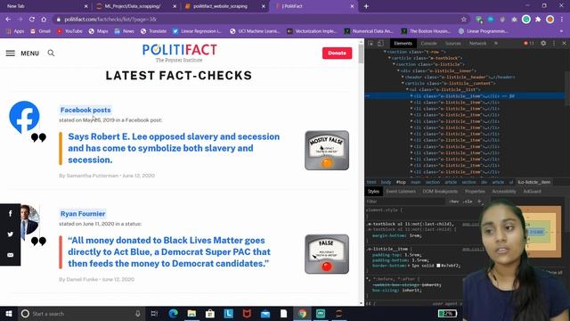Switch to the DevTools Sources tab

[453, 44]
